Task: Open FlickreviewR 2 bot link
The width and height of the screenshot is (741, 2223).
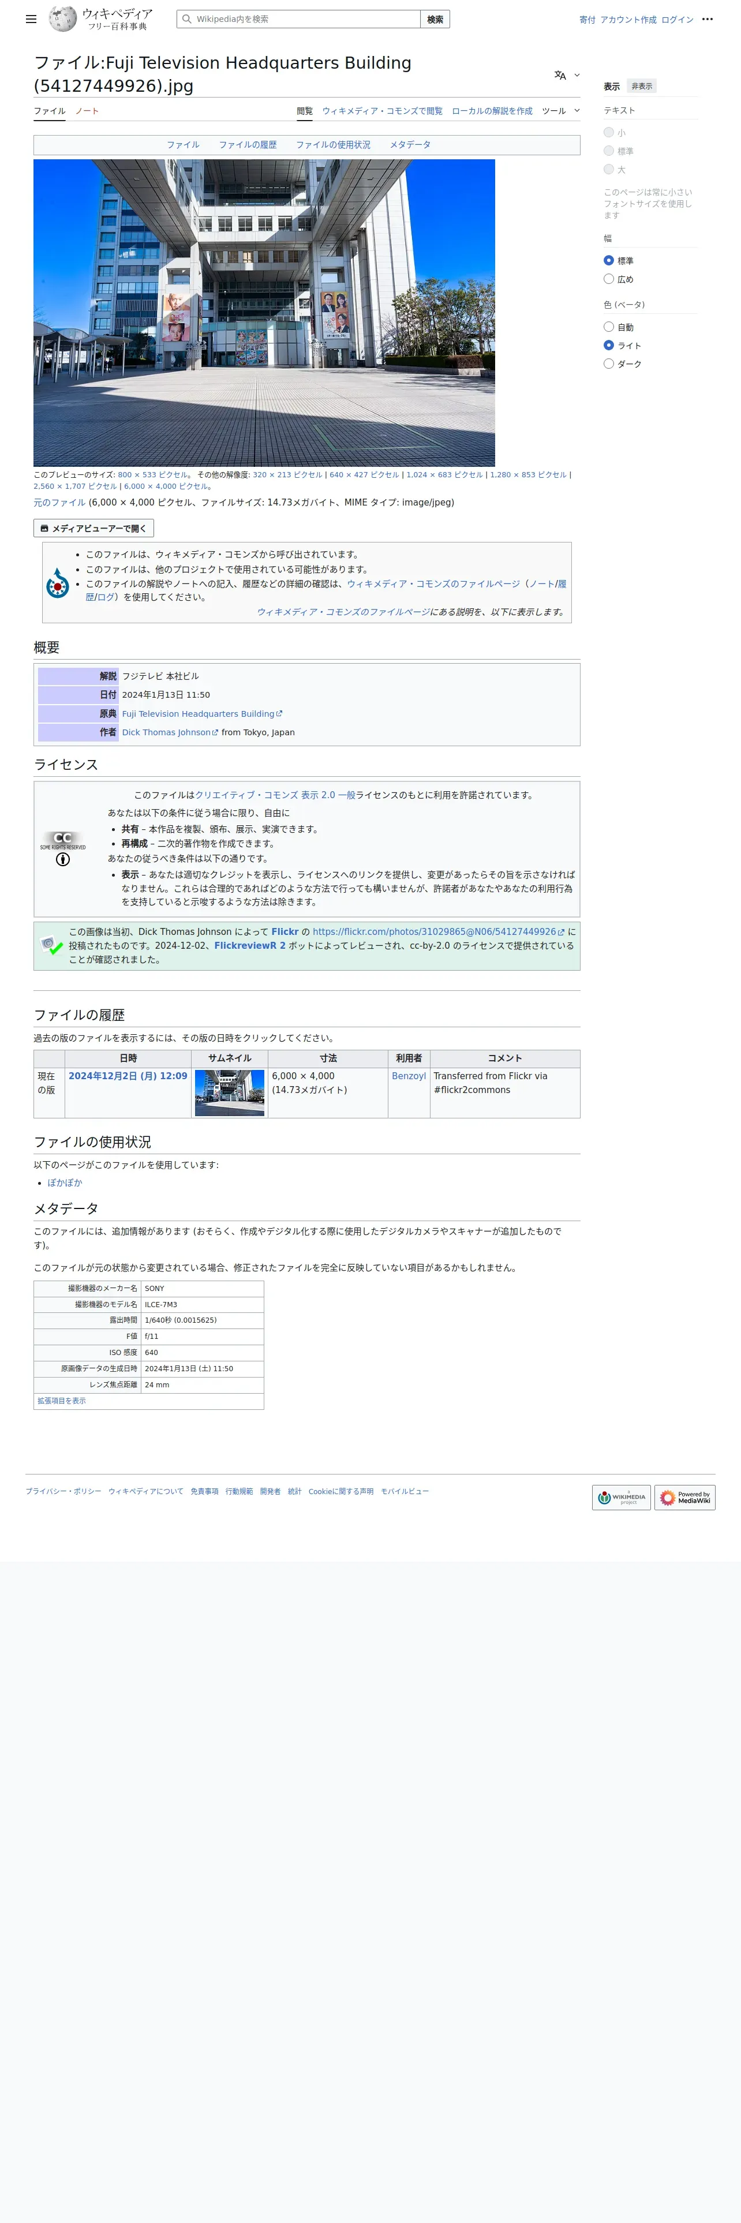Action: pos(249,946)
